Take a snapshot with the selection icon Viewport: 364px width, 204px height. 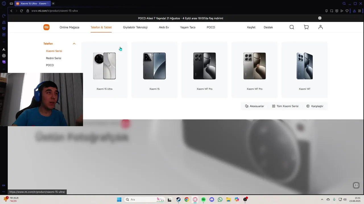point(332,11)
